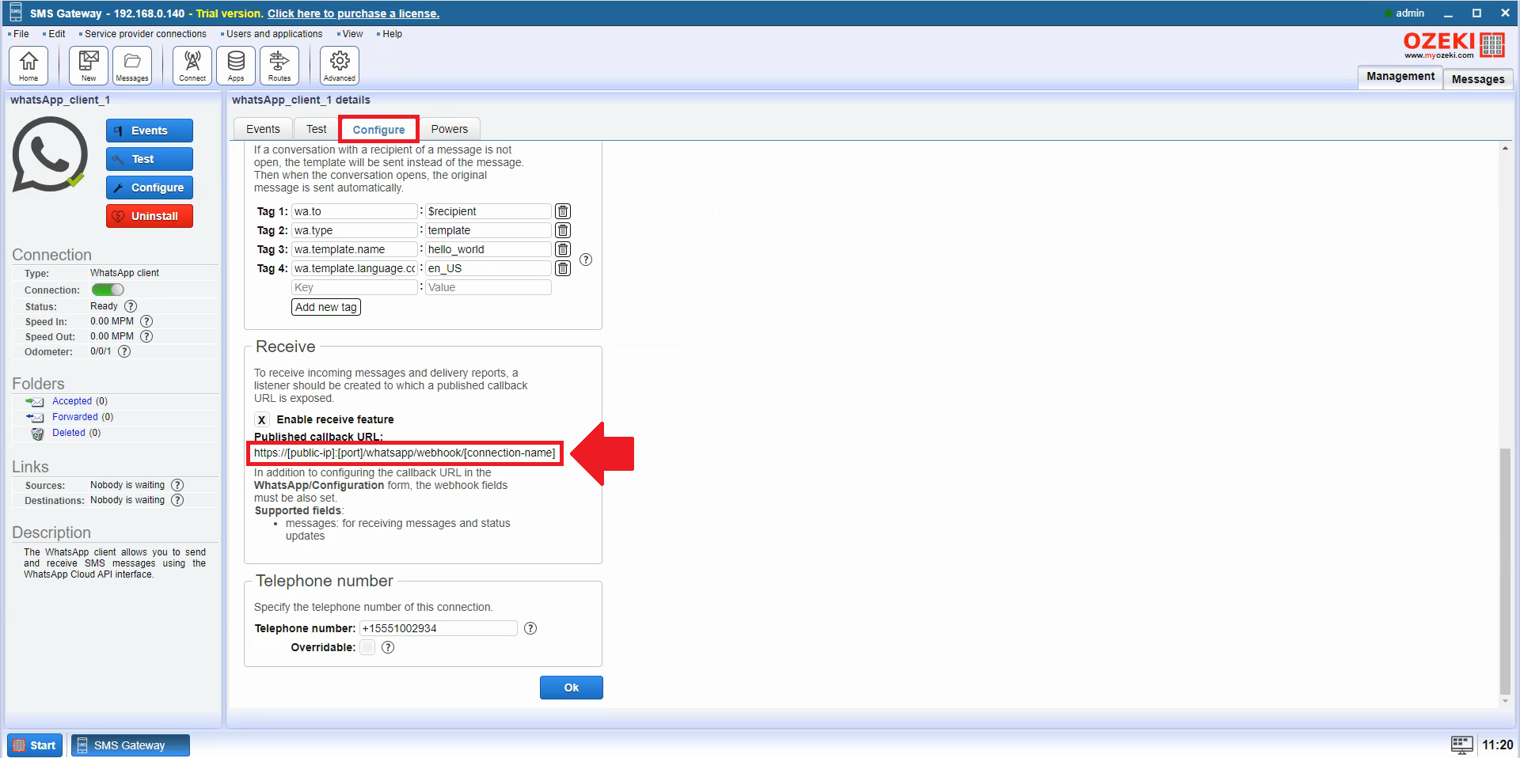The height and width of the screenshot is (758, 1520).
Task: Click SMS Gateway taskbar button
Action: pos(131,745)
